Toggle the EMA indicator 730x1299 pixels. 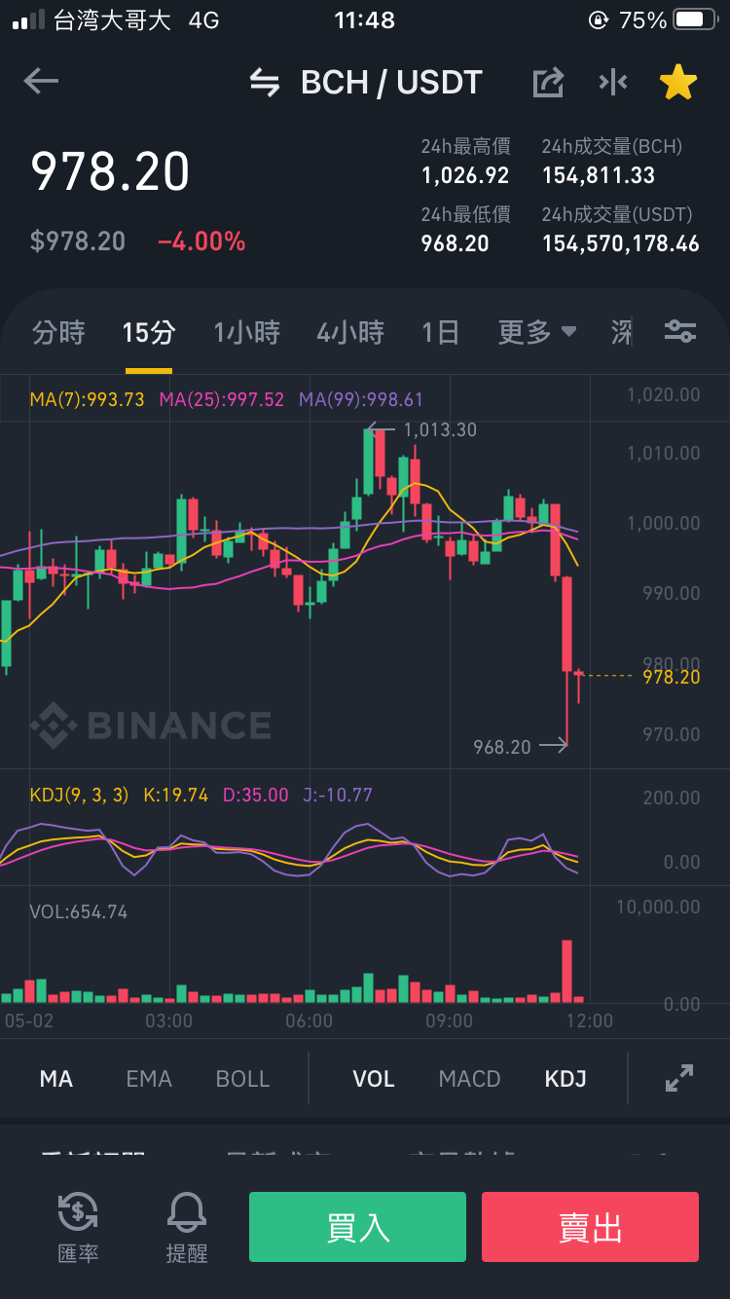tap(149, 1079)
